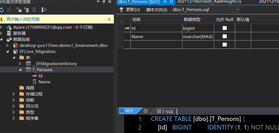
Task: Click CREATE TABLE line in T-SQL editor
Action: [x=198, y=119]
